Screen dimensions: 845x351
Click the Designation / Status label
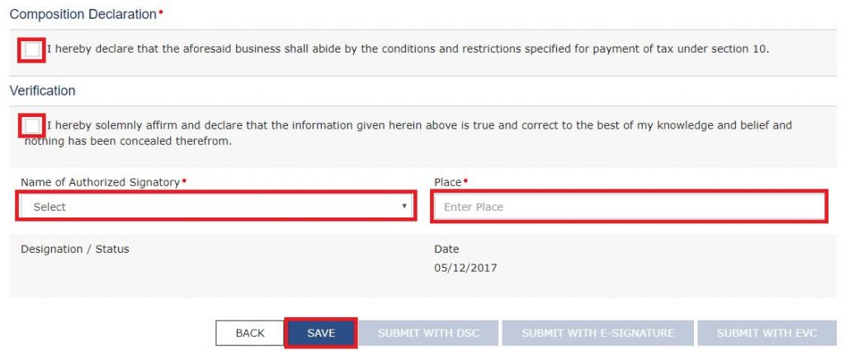point(75,249)
